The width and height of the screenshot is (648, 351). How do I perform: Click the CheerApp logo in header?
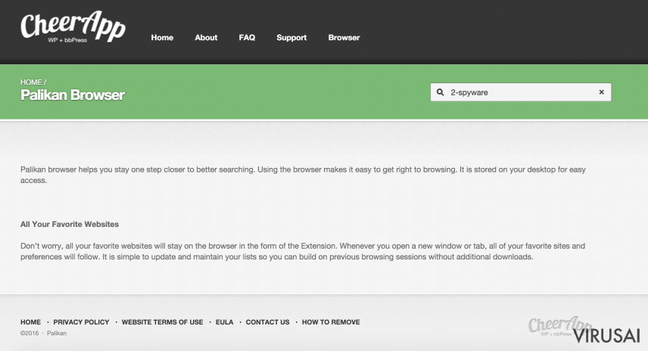coord(73,26)
